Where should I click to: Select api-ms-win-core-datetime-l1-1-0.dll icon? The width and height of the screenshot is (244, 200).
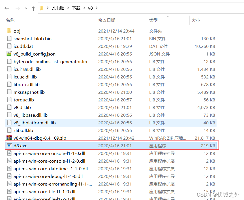point(9,168)
